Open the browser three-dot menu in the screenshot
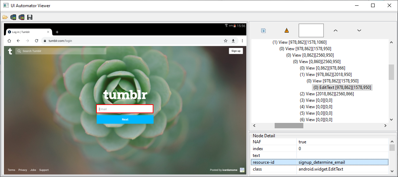This screenshot has width=398, height=177. coord(242,41)
